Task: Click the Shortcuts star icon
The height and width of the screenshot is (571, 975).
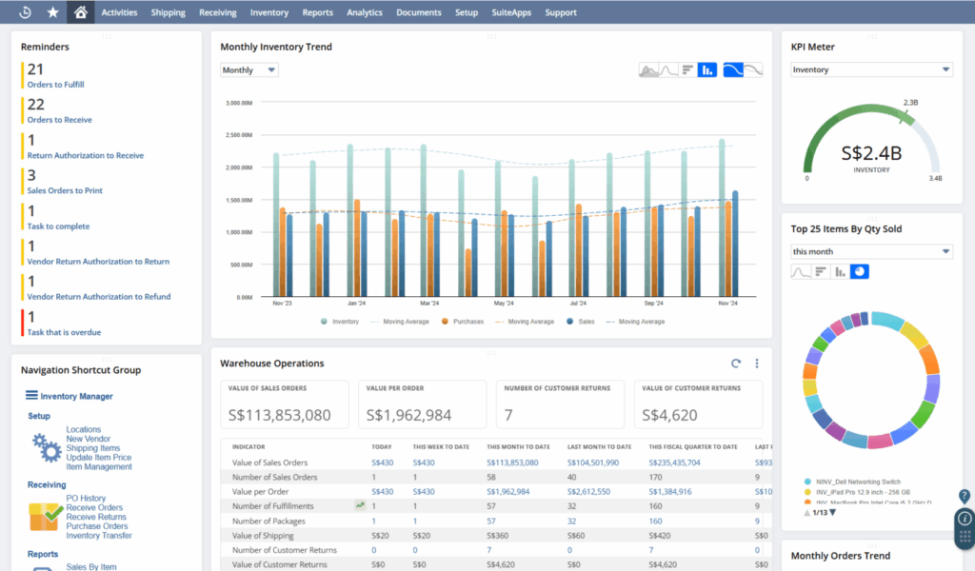Action: 52,12
